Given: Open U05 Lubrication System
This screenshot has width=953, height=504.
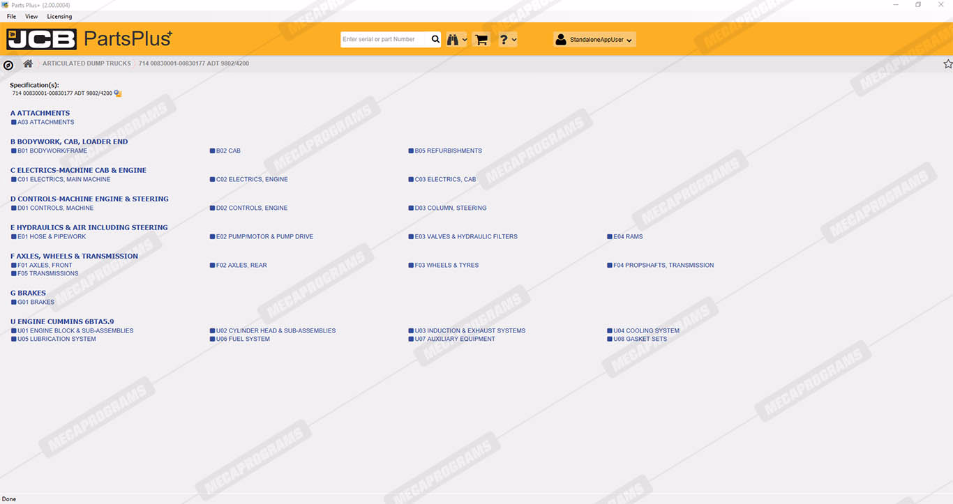Looking at the screenshot, I should (54, 339).
